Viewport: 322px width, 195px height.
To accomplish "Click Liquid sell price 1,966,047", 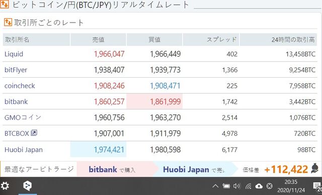I will point(109,54).
